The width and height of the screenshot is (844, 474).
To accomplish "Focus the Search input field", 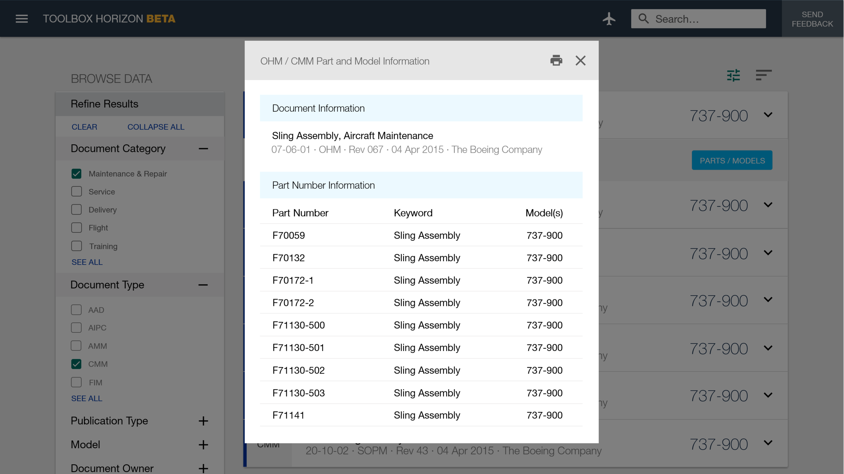I will 698,19.
